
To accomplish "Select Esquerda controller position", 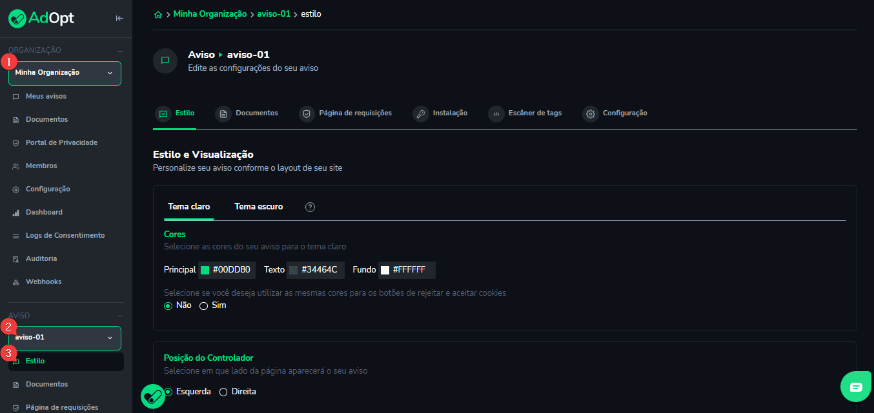I will [x=168, y=392].
